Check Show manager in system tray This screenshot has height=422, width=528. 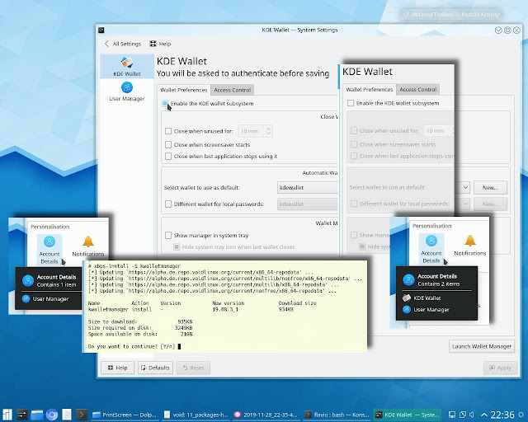click(x=168, y=235)
